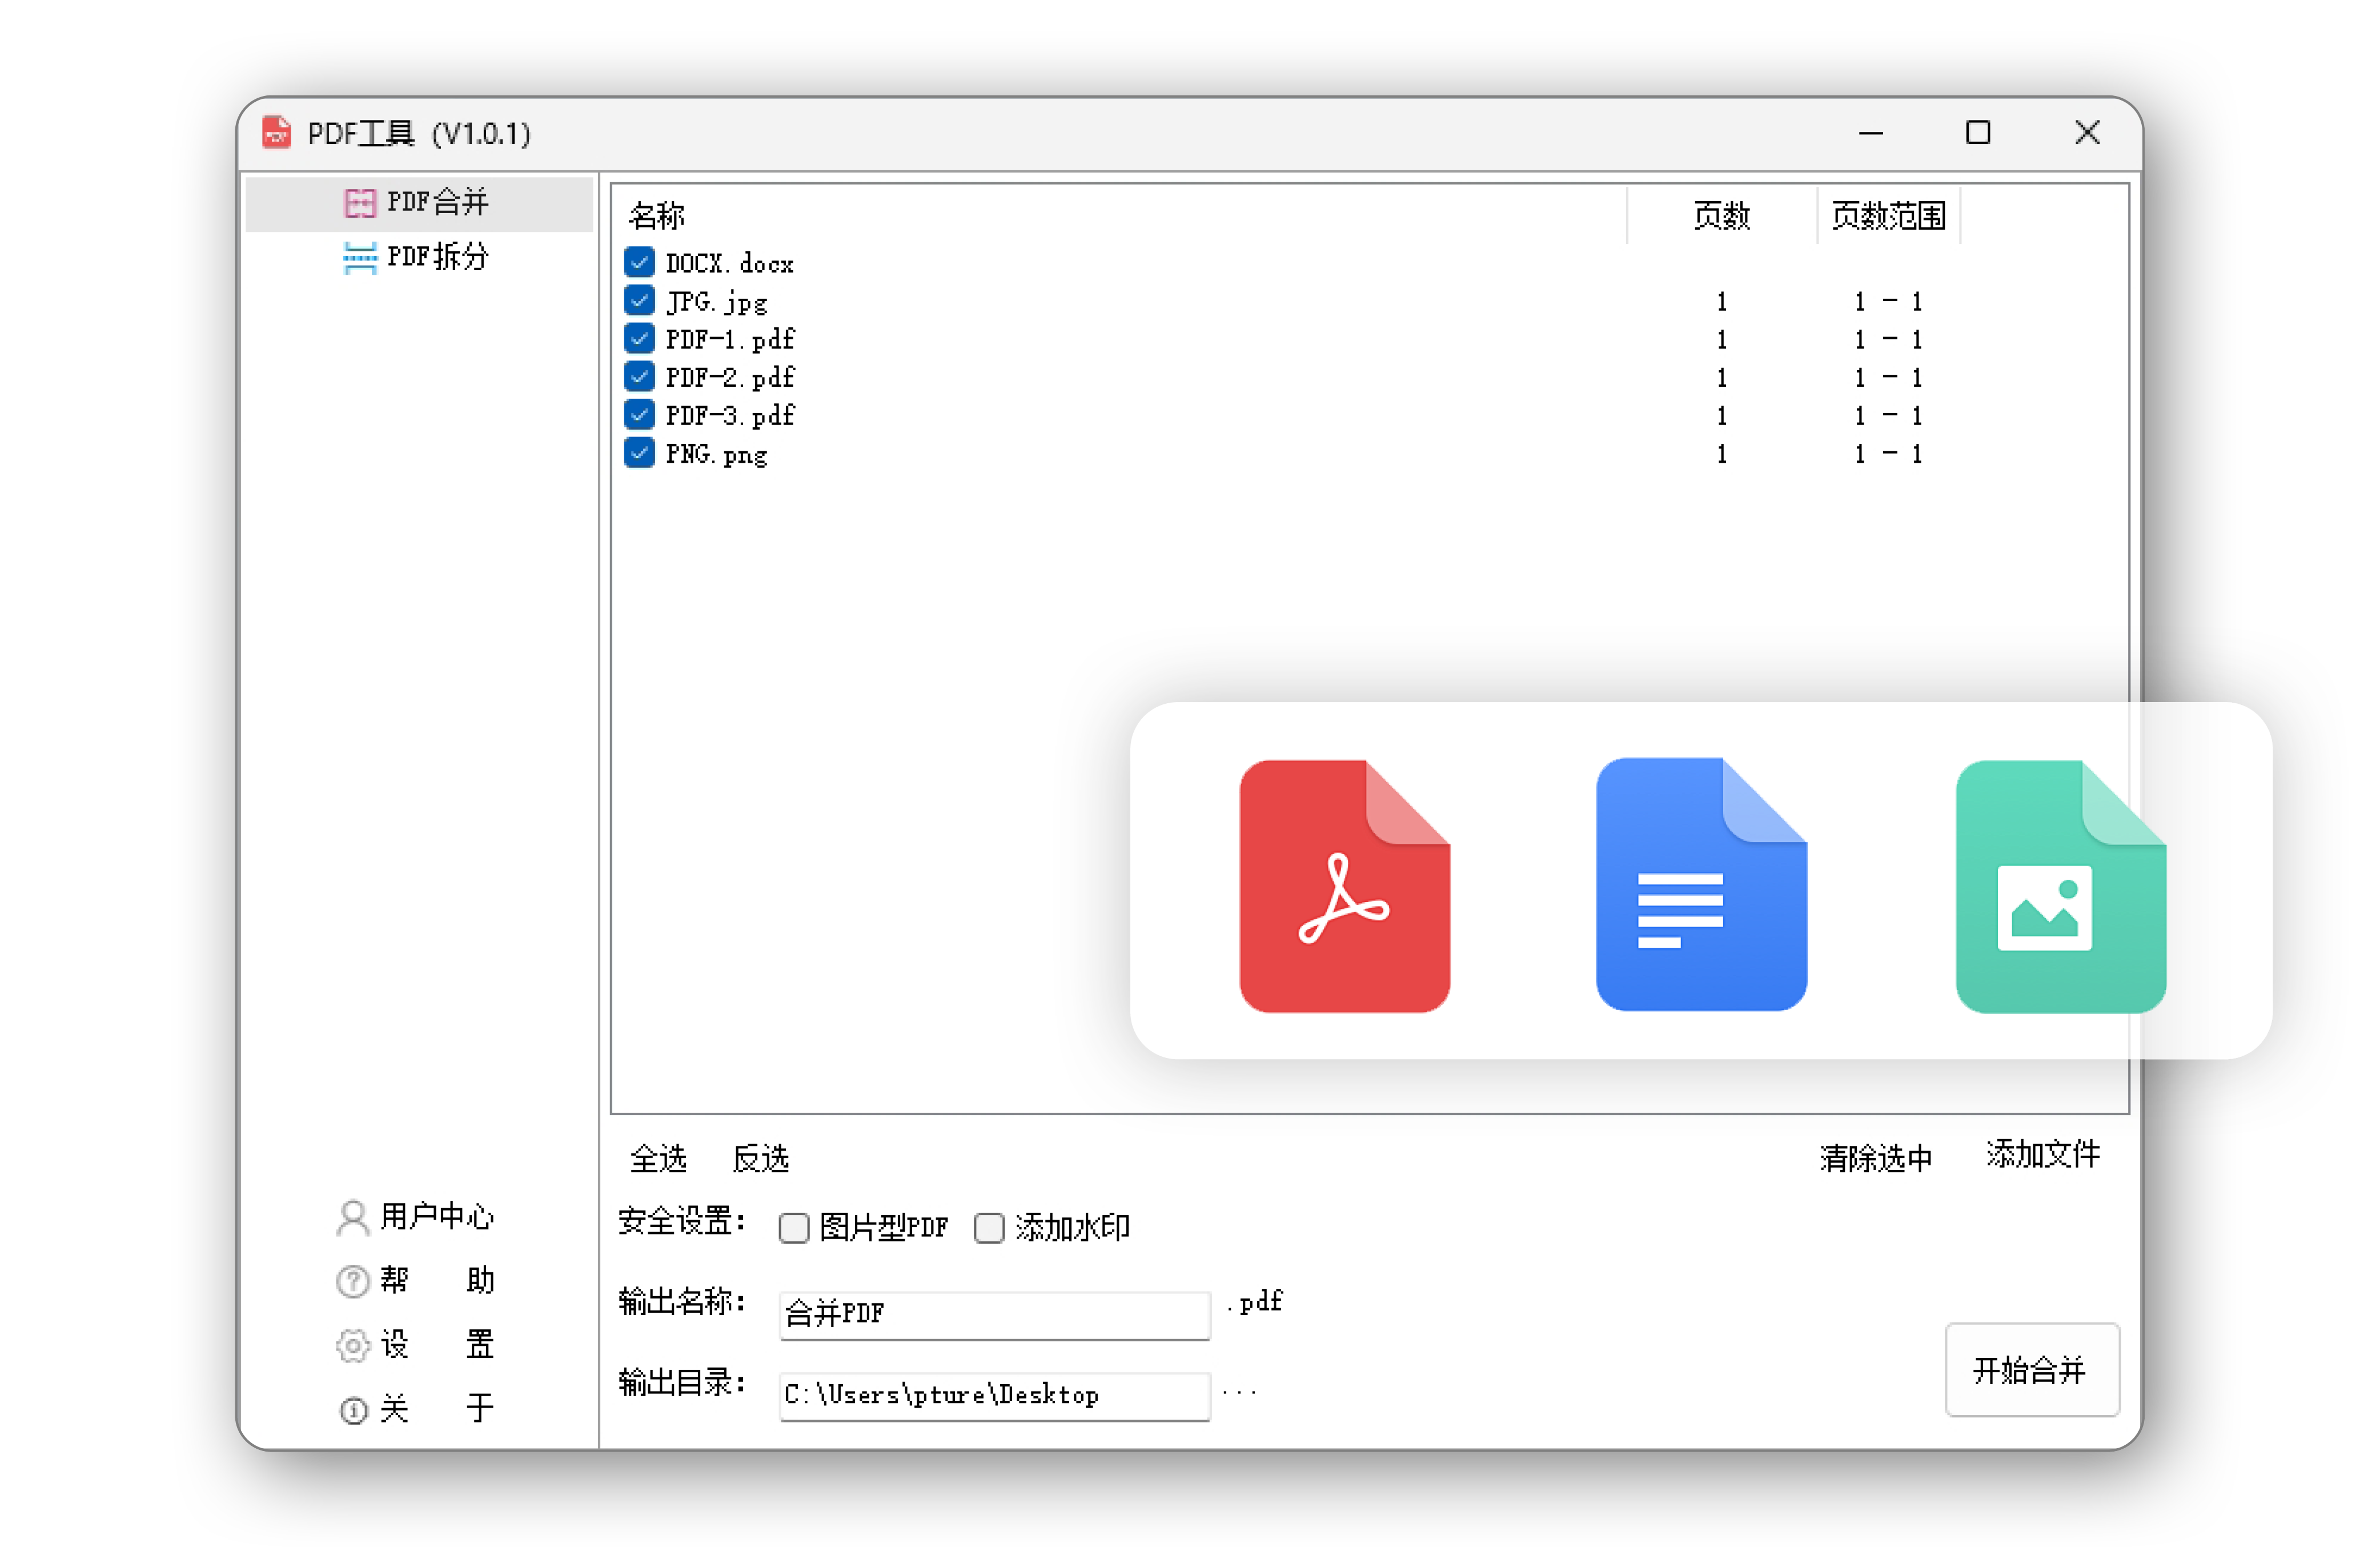The height and width of the screenshot is (1547, 2380).
Task: Click the PDF工具 app logo icon
Action: [277, 133]
